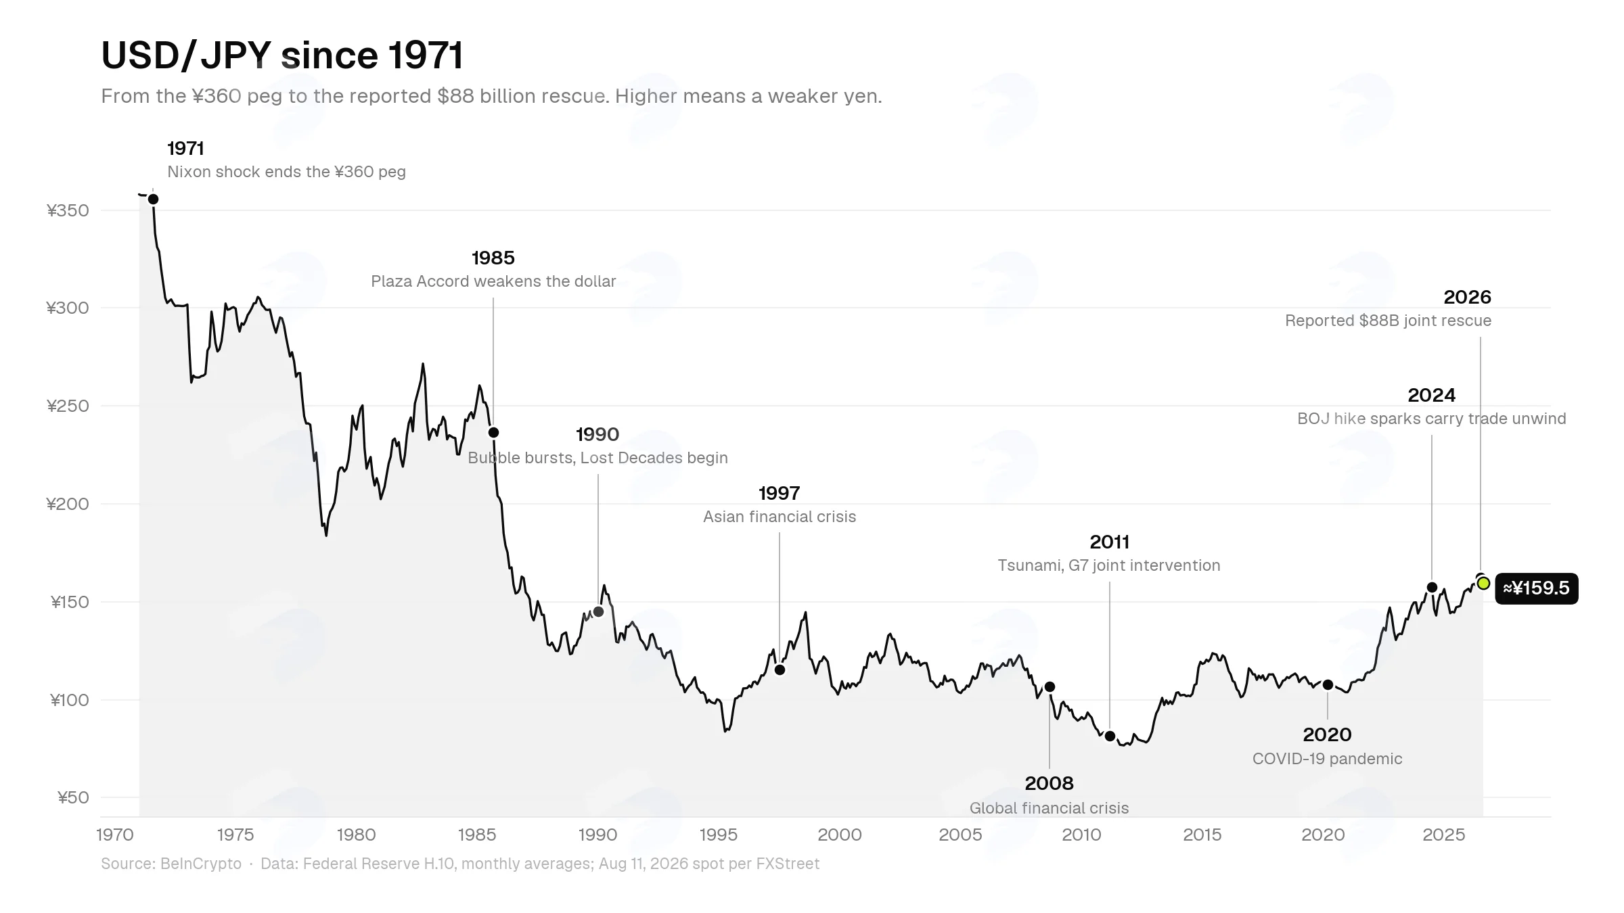This screenshot has width=1624, height=913.
Task: Select the 1995 x-axis year label
Action: pyautogui.click(x=719, y=835)
